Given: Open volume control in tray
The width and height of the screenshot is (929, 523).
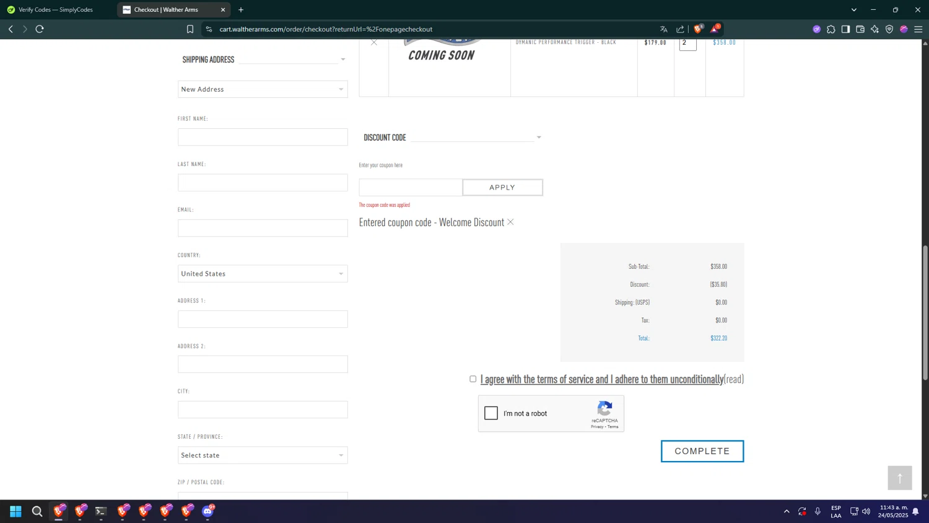Looking at the screenshot, I should click(x=866, y=511).
